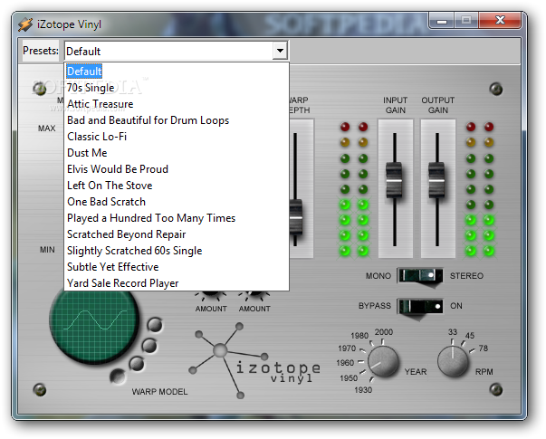The width and height of the screenshot is (546, 439).
Task: Set year to 2000 label
Action: [383, 332]
